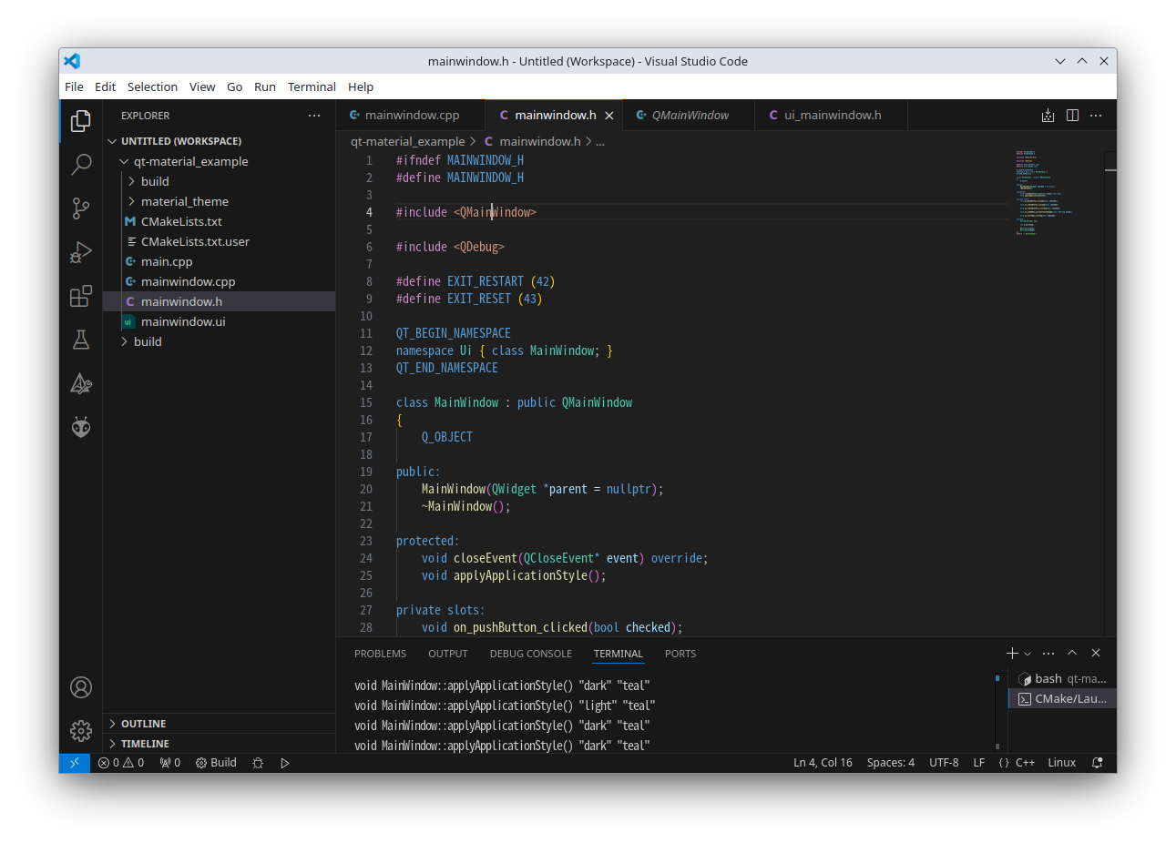Select the CMake/Launch terminal instance
Screen dimensions: 1176x843
tap(1063, 699)
